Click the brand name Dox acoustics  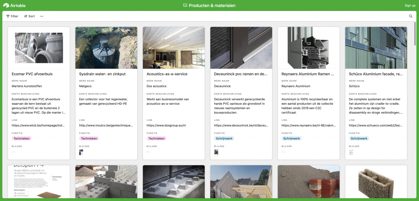click(x=157, y=86)
